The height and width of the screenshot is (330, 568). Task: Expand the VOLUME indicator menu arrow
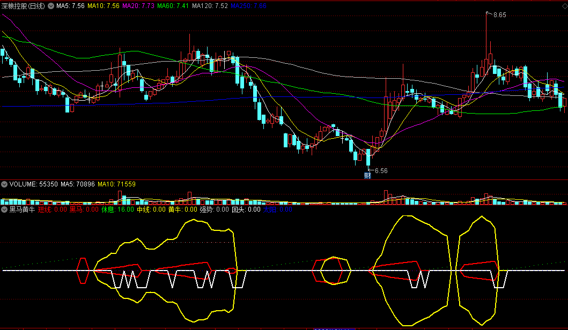tap(4, 184)
